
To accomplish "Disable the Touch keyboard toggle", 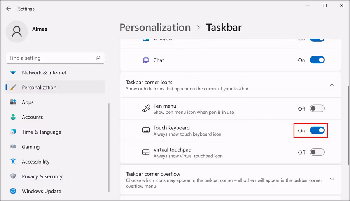I will 317,130.
